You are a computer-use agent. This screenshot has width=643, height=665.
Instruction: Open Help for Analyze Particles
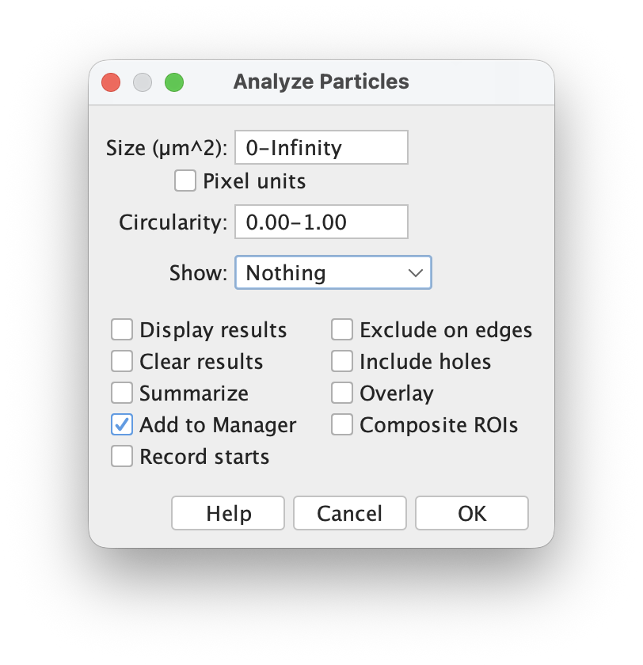(228, 513)
